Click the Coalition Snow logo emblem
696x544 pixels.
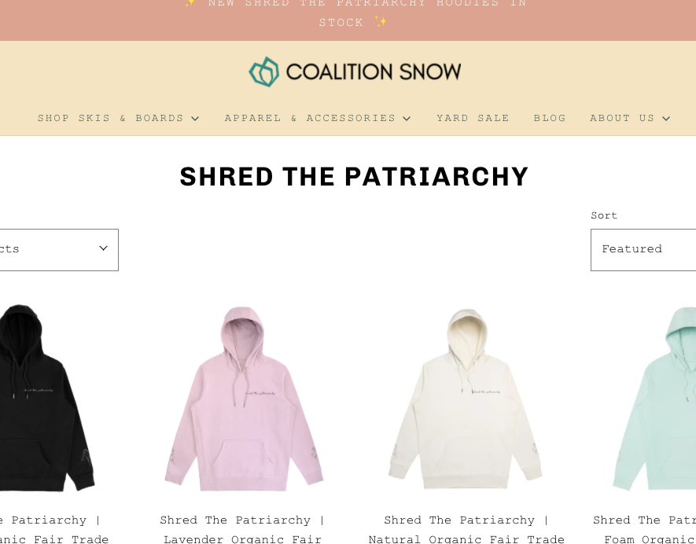tap(264, 72)
